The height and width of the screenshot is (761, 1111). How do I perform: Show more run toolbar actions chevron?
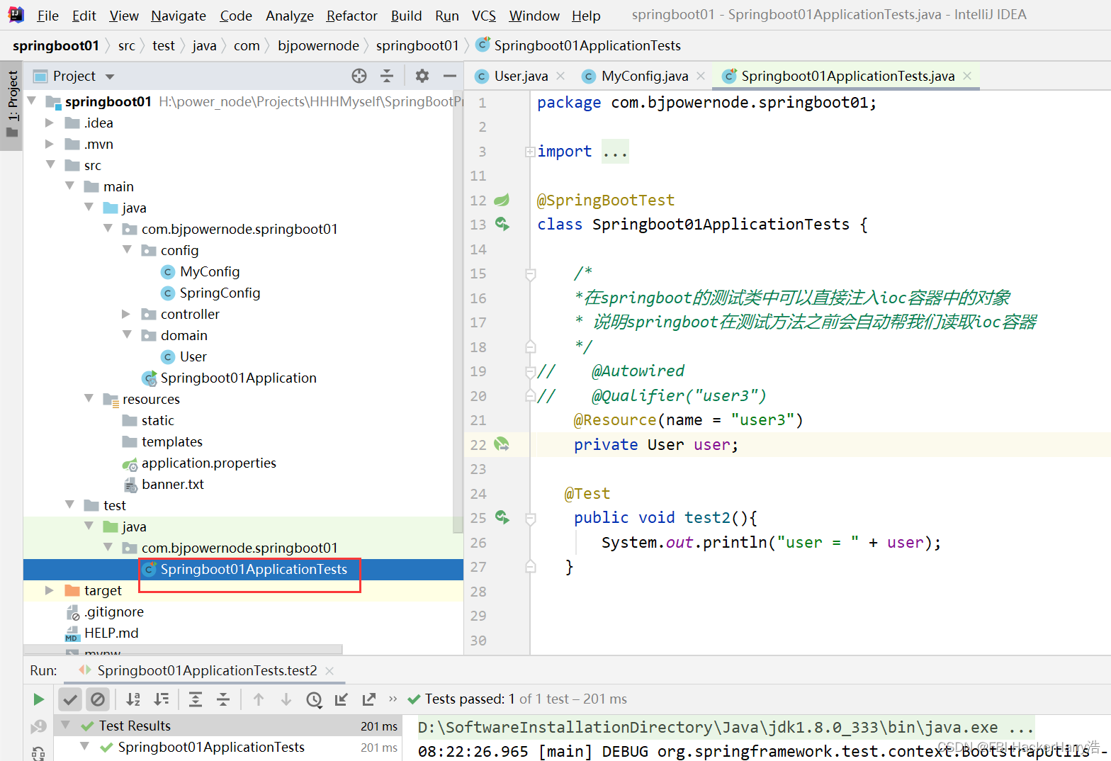click(x=393, y=699)
